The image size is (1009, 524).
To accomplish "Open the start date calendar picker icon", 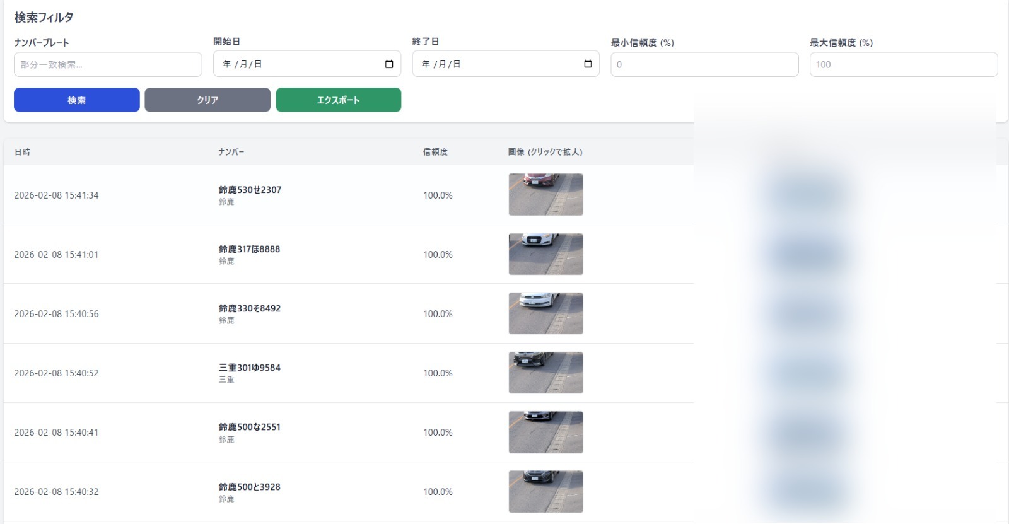I will (x=389, y=64).
